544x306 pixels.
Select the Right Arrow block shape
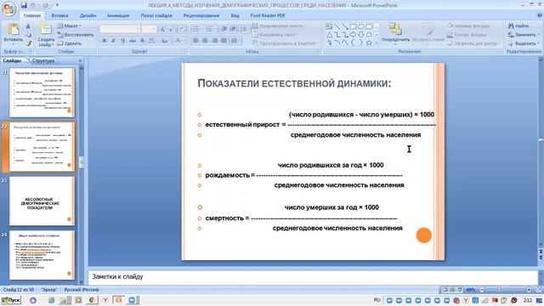(354, 35)
